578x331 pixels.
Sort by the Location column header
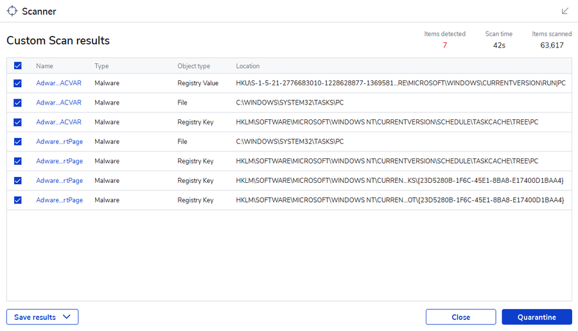248,66
